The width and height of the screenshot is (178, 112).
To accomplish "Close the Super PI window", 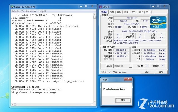I will (92, 6).
